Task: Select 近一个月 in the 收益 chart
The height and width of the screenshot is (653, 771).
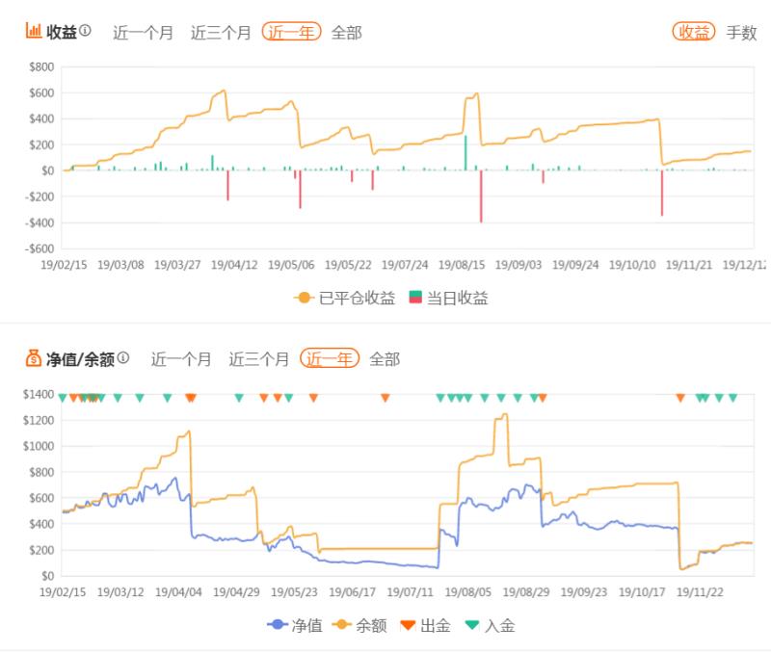Action: tap(143, 33)
